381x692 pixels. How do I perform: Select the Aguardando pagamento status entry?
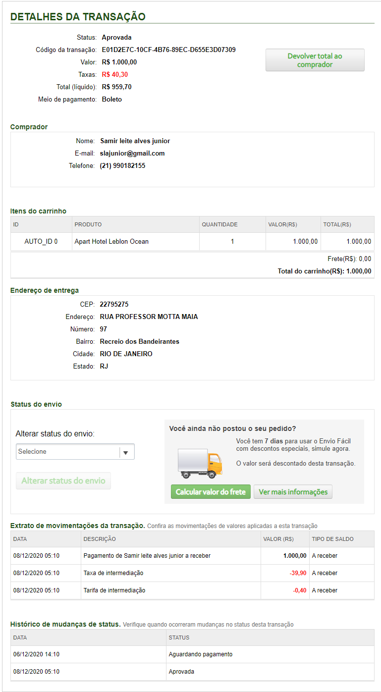(x=201, y=654)
